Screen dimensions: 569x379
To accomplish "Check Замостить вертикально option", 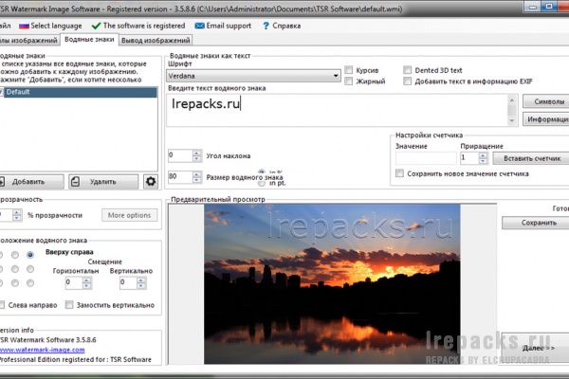I will pyautogui.click(x=69, y=305).
